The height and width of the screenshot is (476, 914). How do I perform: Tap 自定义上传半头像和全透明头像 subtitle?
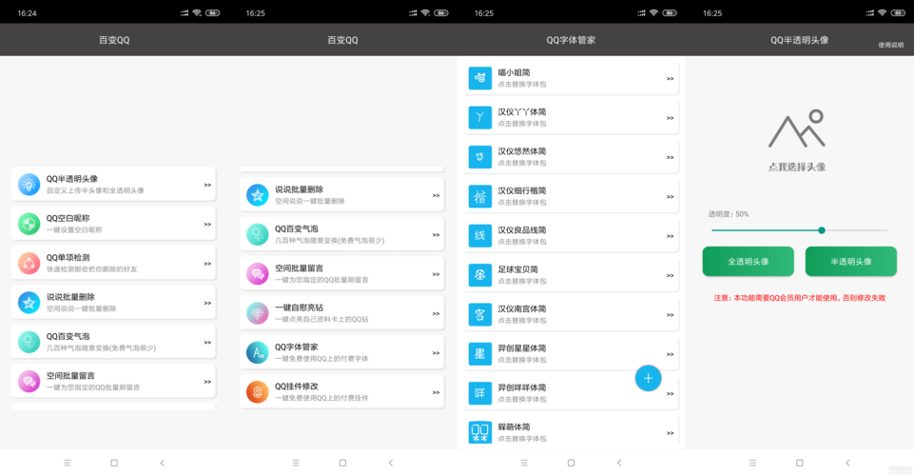96,190
